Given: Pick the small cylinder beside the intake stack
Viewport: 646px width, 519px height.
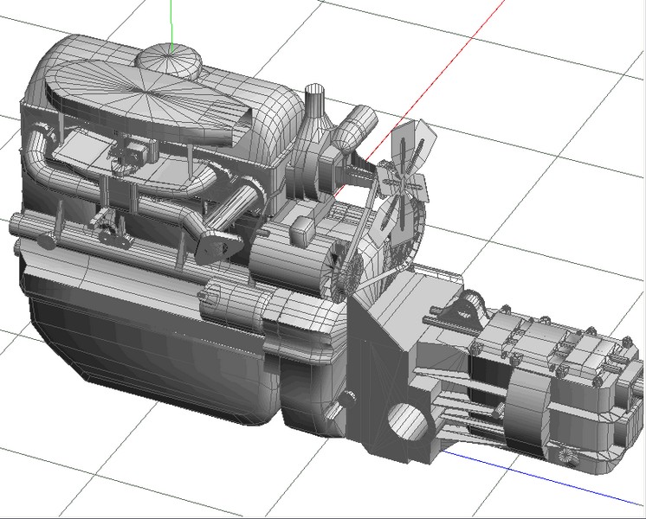Looking at the screenshot, I should point(355,130).
